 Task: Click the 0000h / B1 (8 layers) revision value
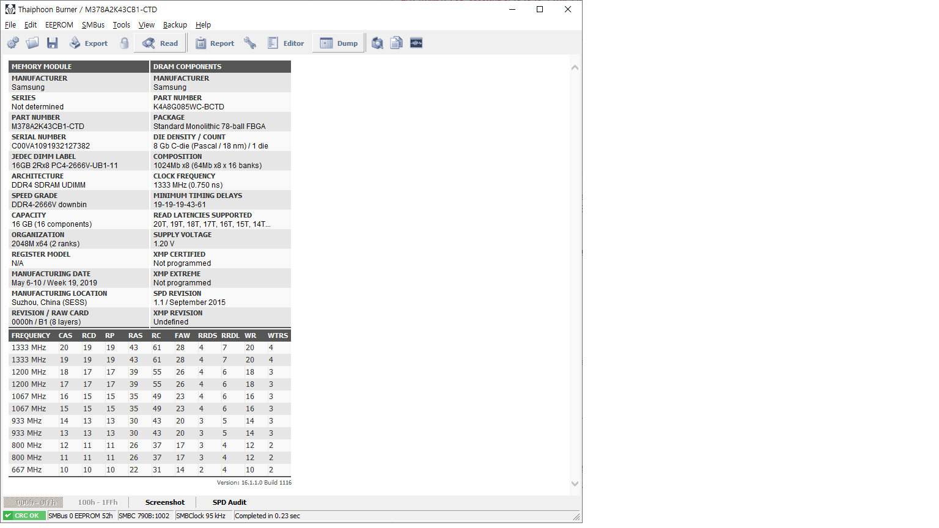[46, 322]
